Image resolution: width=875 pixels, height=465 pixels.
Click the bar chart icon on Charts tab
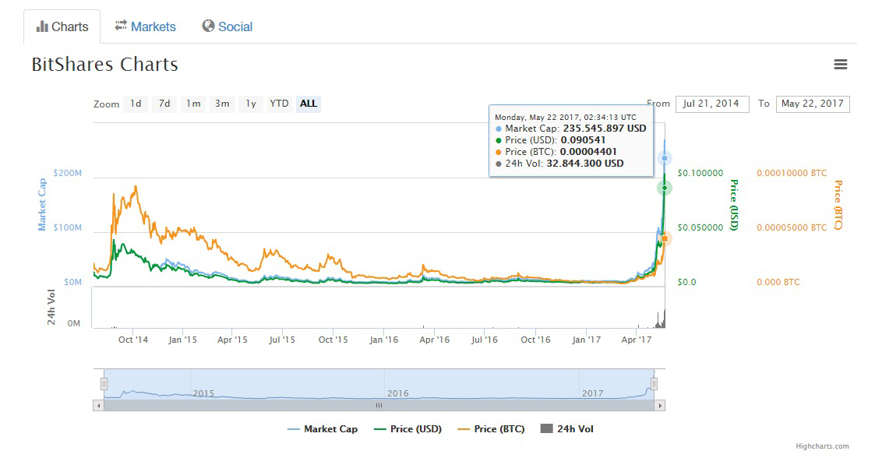pos(42,26)
